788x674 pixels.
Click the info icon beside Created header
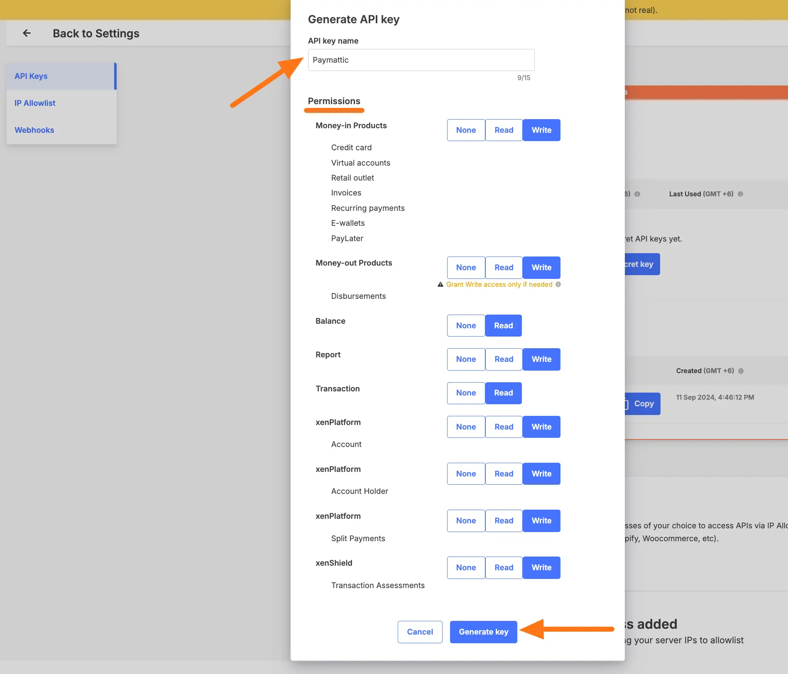tap(741, 371)
